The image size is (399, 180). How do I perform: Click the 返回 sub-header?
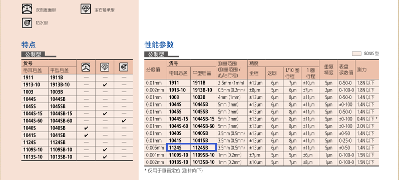[x=271, y=73]
